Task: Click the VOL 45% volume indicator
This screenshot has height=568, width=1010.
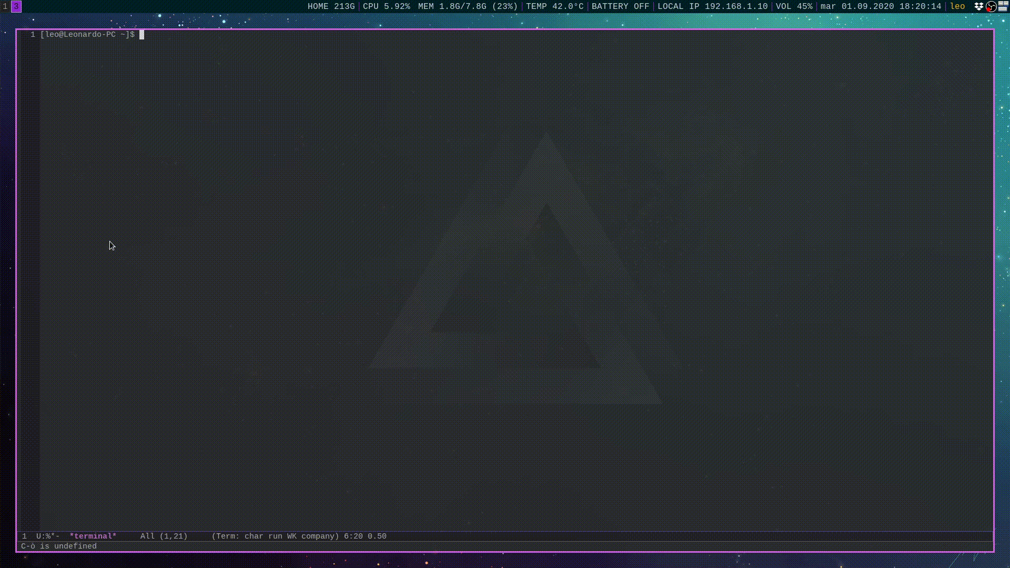Action: coord(794,6)
